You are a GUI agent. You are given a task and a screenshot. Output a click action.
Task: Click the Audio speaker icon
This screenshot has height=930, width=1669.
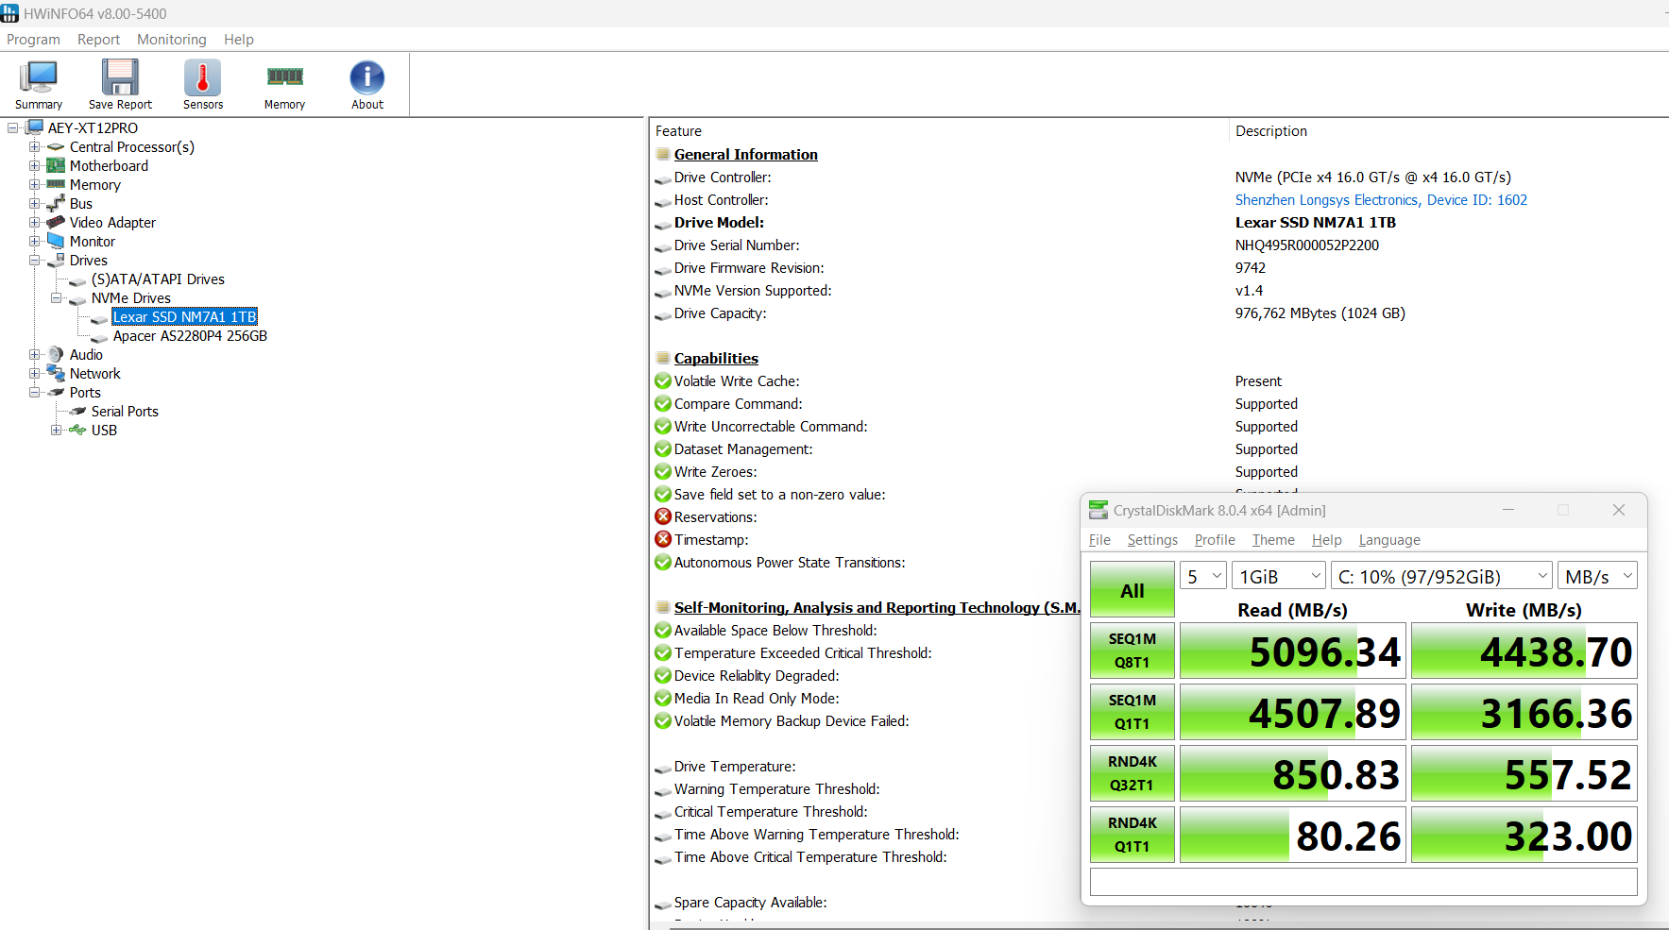click(x=56, y=354)
